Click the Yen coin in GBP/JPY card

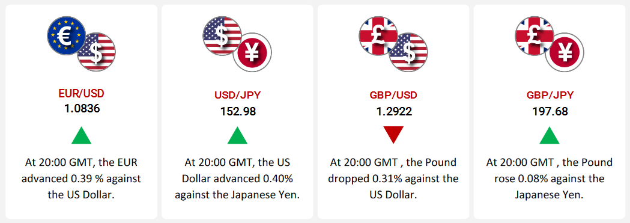pos(565,52)
